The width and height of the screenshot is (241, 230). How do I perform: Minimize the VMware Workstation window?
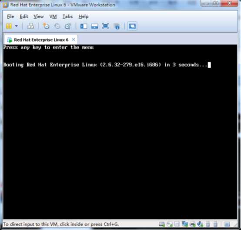206,3
